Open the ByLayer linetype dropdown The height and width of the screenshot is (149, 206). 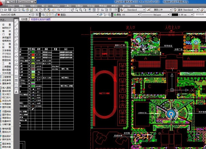[168, 15]
